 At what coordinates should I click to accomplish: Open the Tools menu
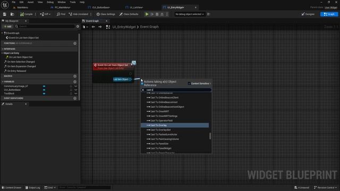tap(73, 2)
